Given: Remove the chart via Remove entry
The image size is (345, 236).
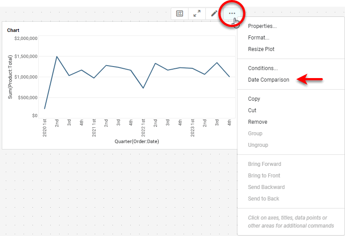Looking at the screenshot, I should (x=257, y=122).
